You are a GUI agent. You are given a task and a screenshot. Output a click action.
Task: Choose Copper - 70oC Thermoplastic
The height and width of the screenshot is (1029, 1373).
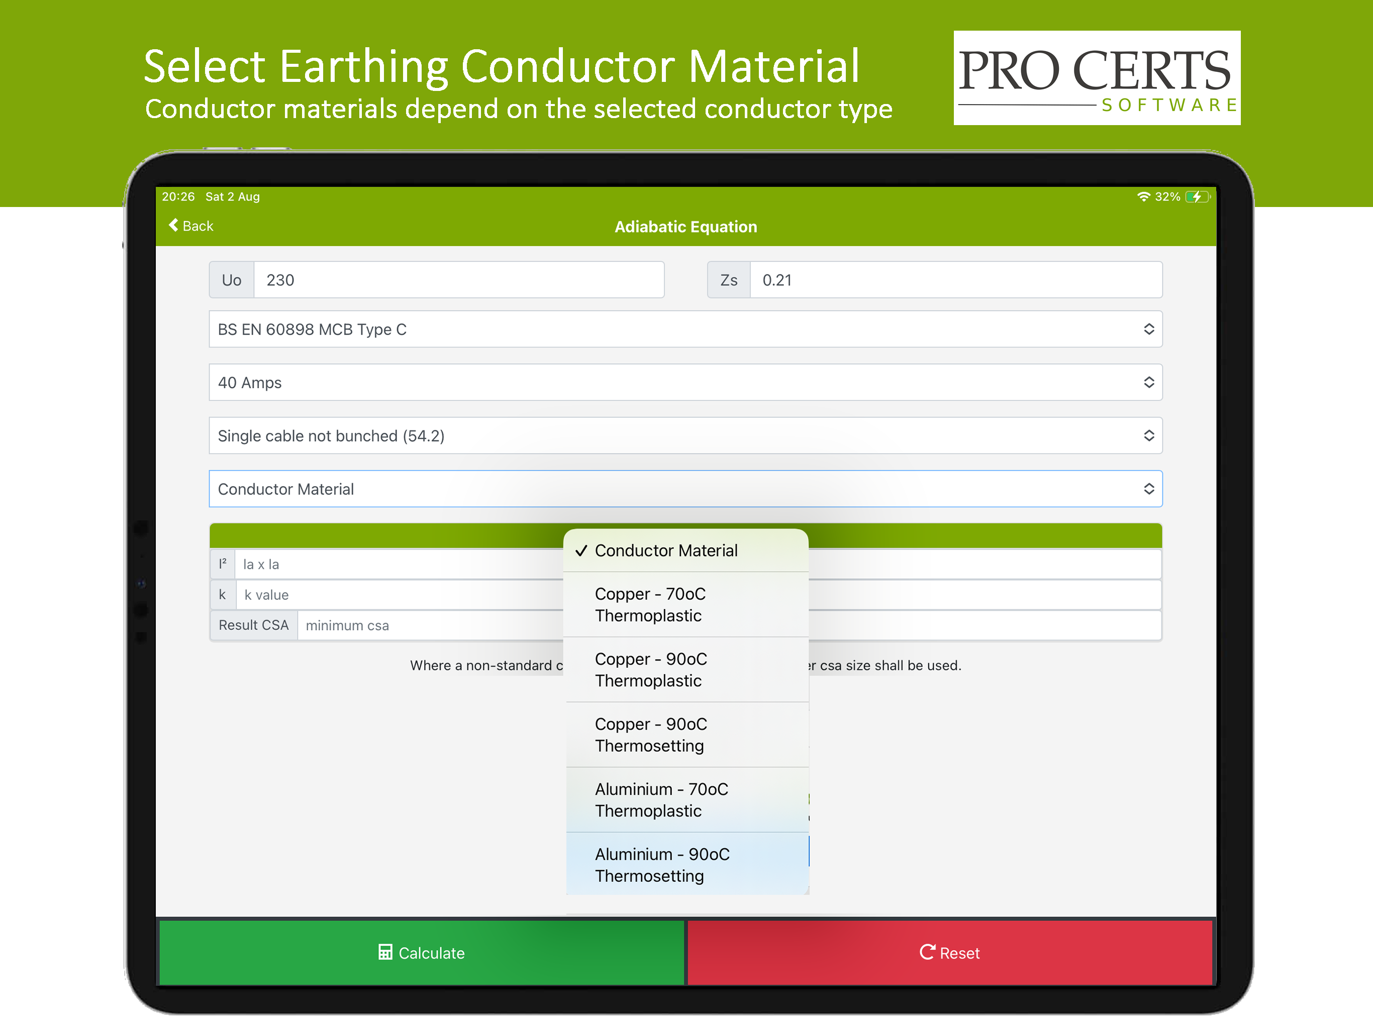(686, 604)
